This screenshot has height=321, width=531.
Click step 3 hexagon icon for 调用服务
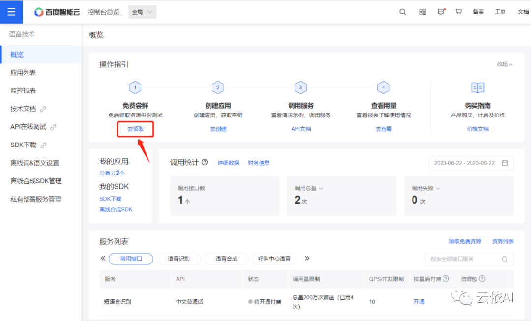click(300, 88)
